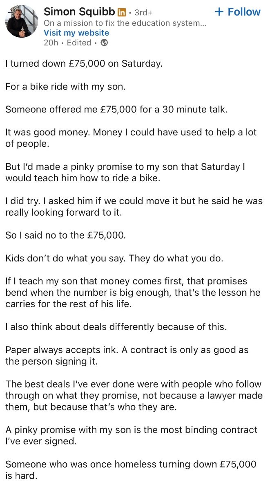
Task: Click the line "So I said no to the £75,000."
Action: click(x=67, y=235)
